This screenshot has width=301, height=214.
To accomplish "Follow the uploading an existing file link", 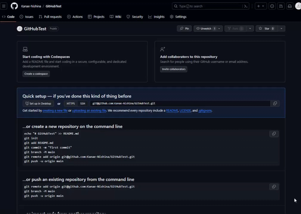I will [89, 111].
